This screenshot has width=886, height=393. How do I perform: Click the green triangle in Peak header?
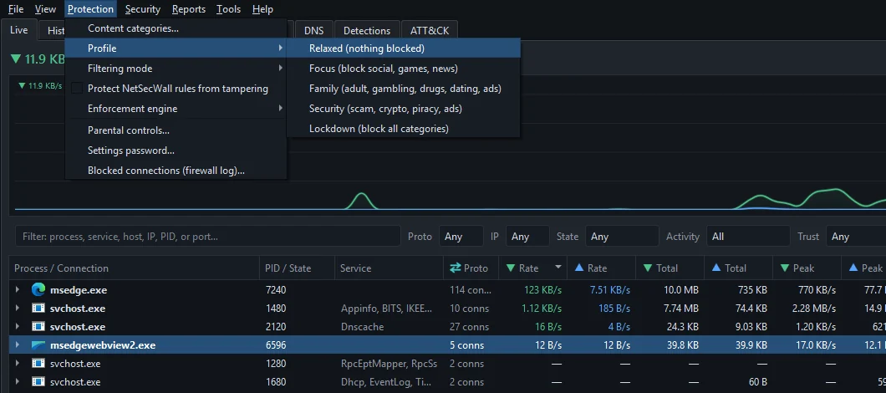(x=784, y=268)
